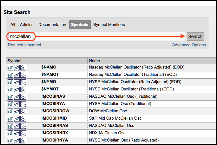This screenshot has width=217, height=145.
Task: Select the Symbols search tab
Action: click(80, 25)
